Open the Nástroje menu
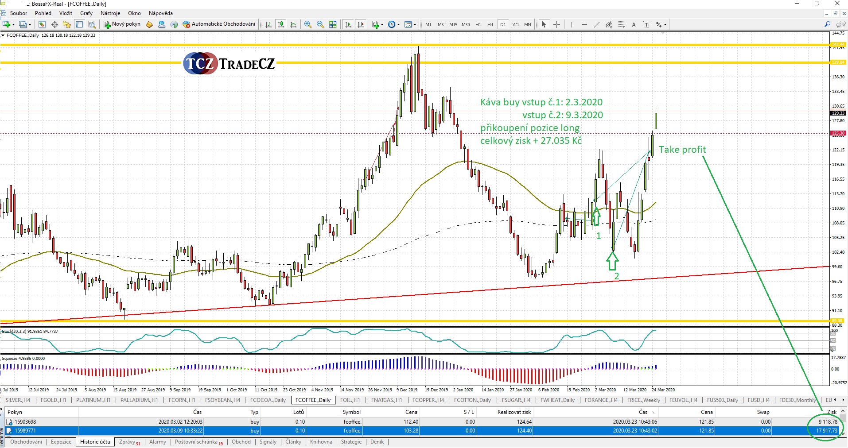This screenshot has height=448, width=848. click(110, 13)
